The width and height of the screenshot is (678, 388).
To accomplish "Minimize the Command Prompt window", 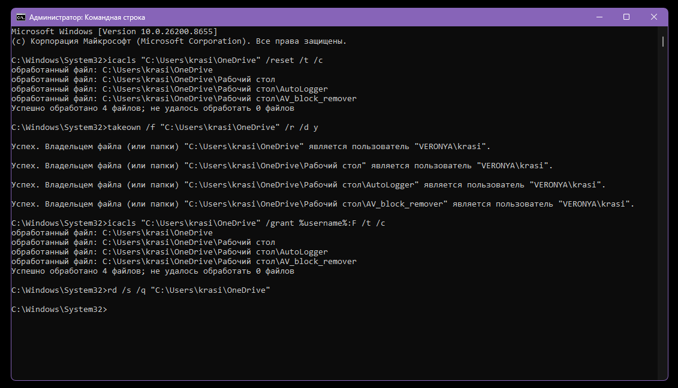I will [x=599, y=17].
